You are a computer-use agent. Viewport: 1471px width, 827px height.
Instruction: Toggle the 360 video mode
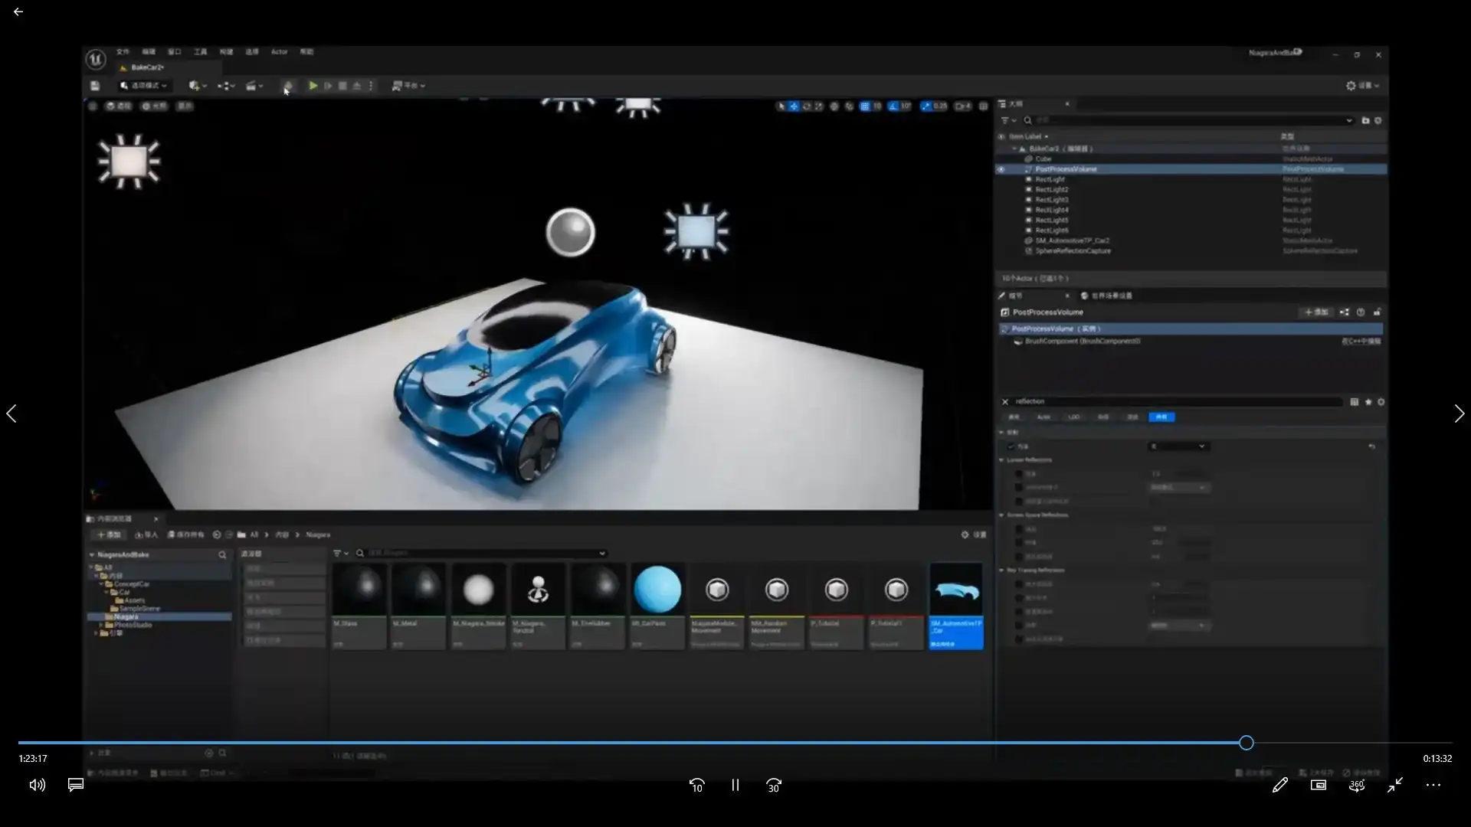tap(1356, 785)
